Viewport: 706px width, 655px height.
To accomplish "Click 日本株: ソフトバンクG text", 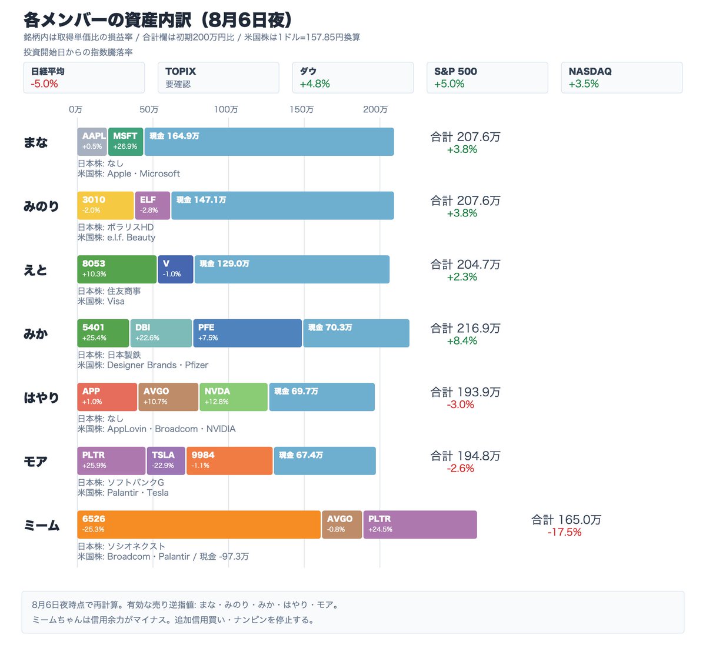I will [121, 483].
